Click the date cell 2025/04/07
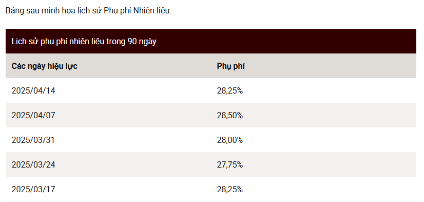 point(33,115)
